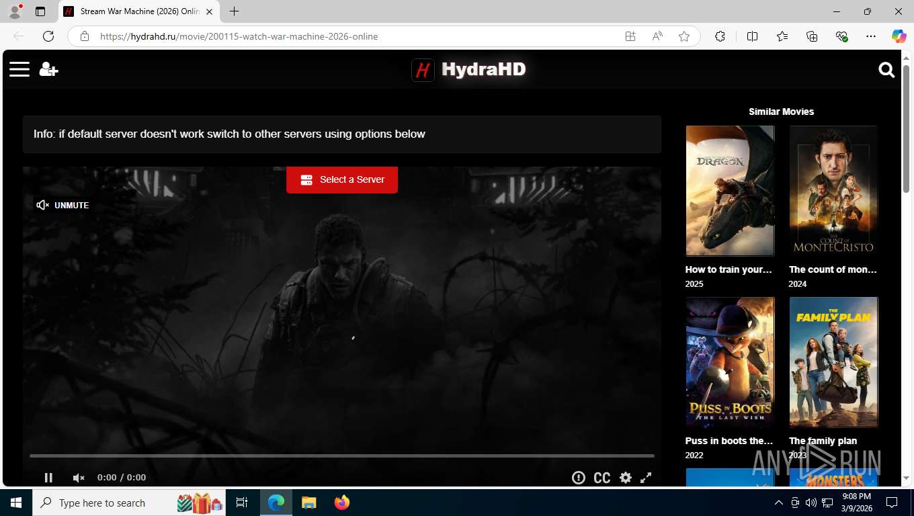Open Browser essentials heart icon
The width and height of the screenshot is (914, 516).
[841, 36]
